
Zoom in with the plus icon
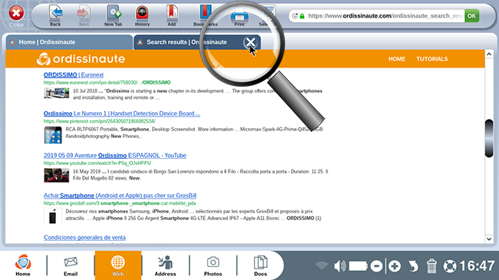(x=395, y=265)
